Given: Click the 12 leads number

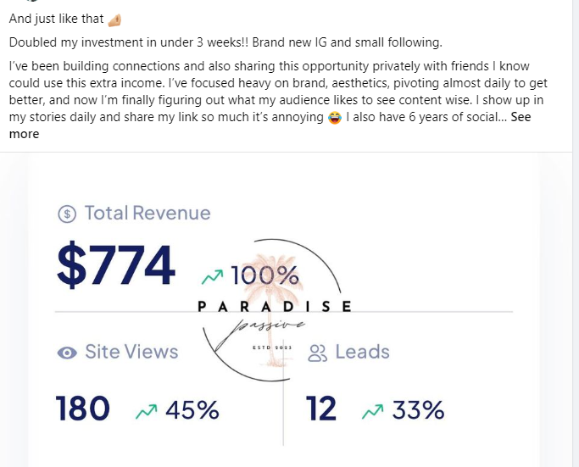Looking at the screenshot, I should (x=321, y=409).
